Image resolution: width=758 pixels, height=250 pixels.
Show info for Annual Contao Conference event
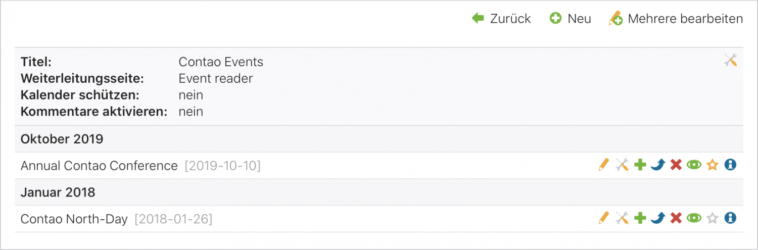point(730,165)
